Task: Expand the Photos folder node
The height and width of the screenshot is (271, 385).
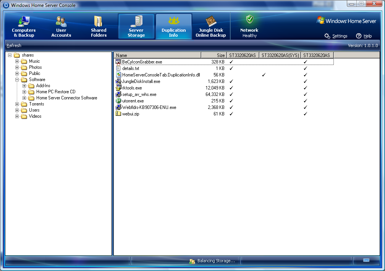Action: 17,67
